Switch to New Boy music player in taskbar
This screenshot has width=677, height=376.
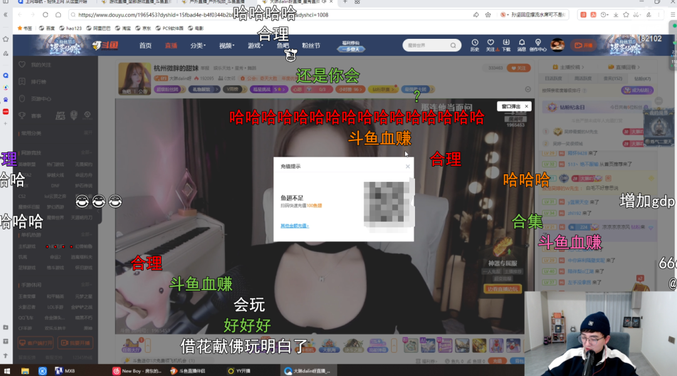pyautogui.click(x=137, y=371)
